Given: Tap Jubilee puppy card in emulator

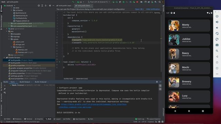Looking at the screenshot, I should (189, 40).
